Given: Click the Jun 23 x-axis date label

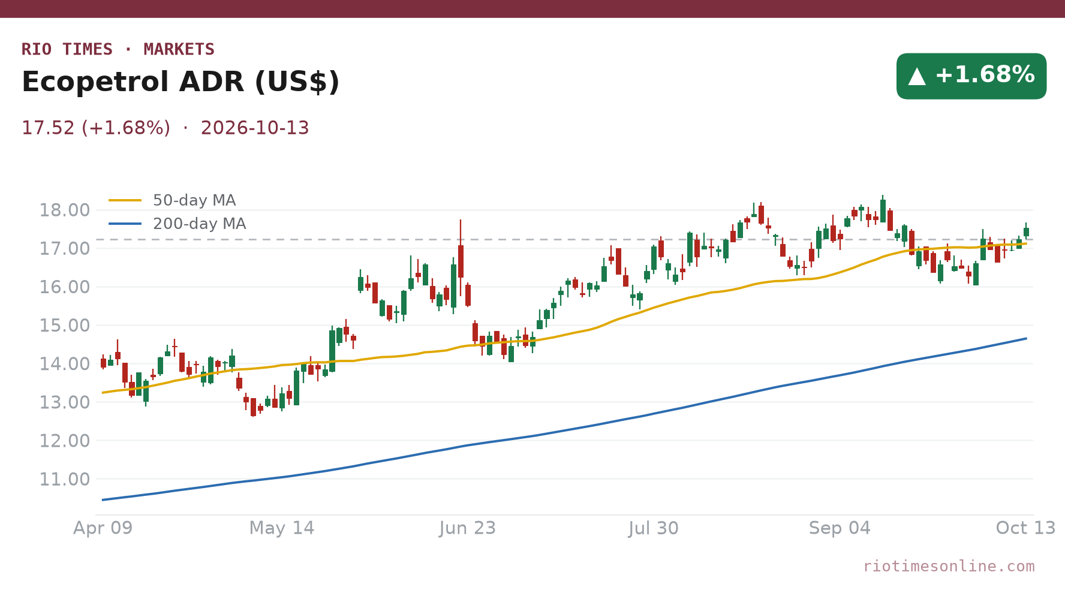Looking at the screenshot, I should click(468, 528).
